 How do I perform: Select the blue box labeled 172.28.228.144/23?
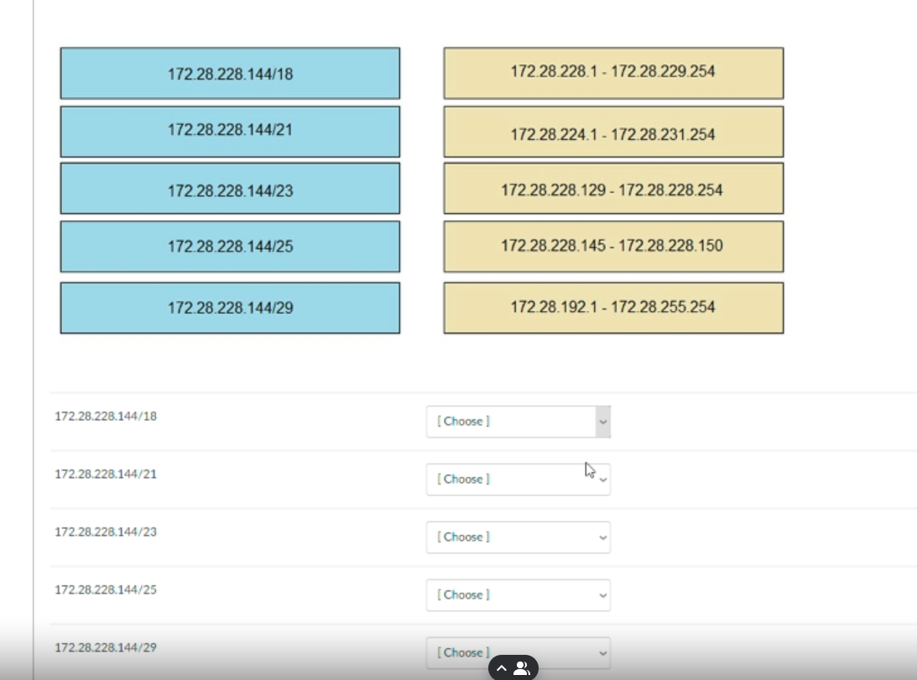(229, 189)
